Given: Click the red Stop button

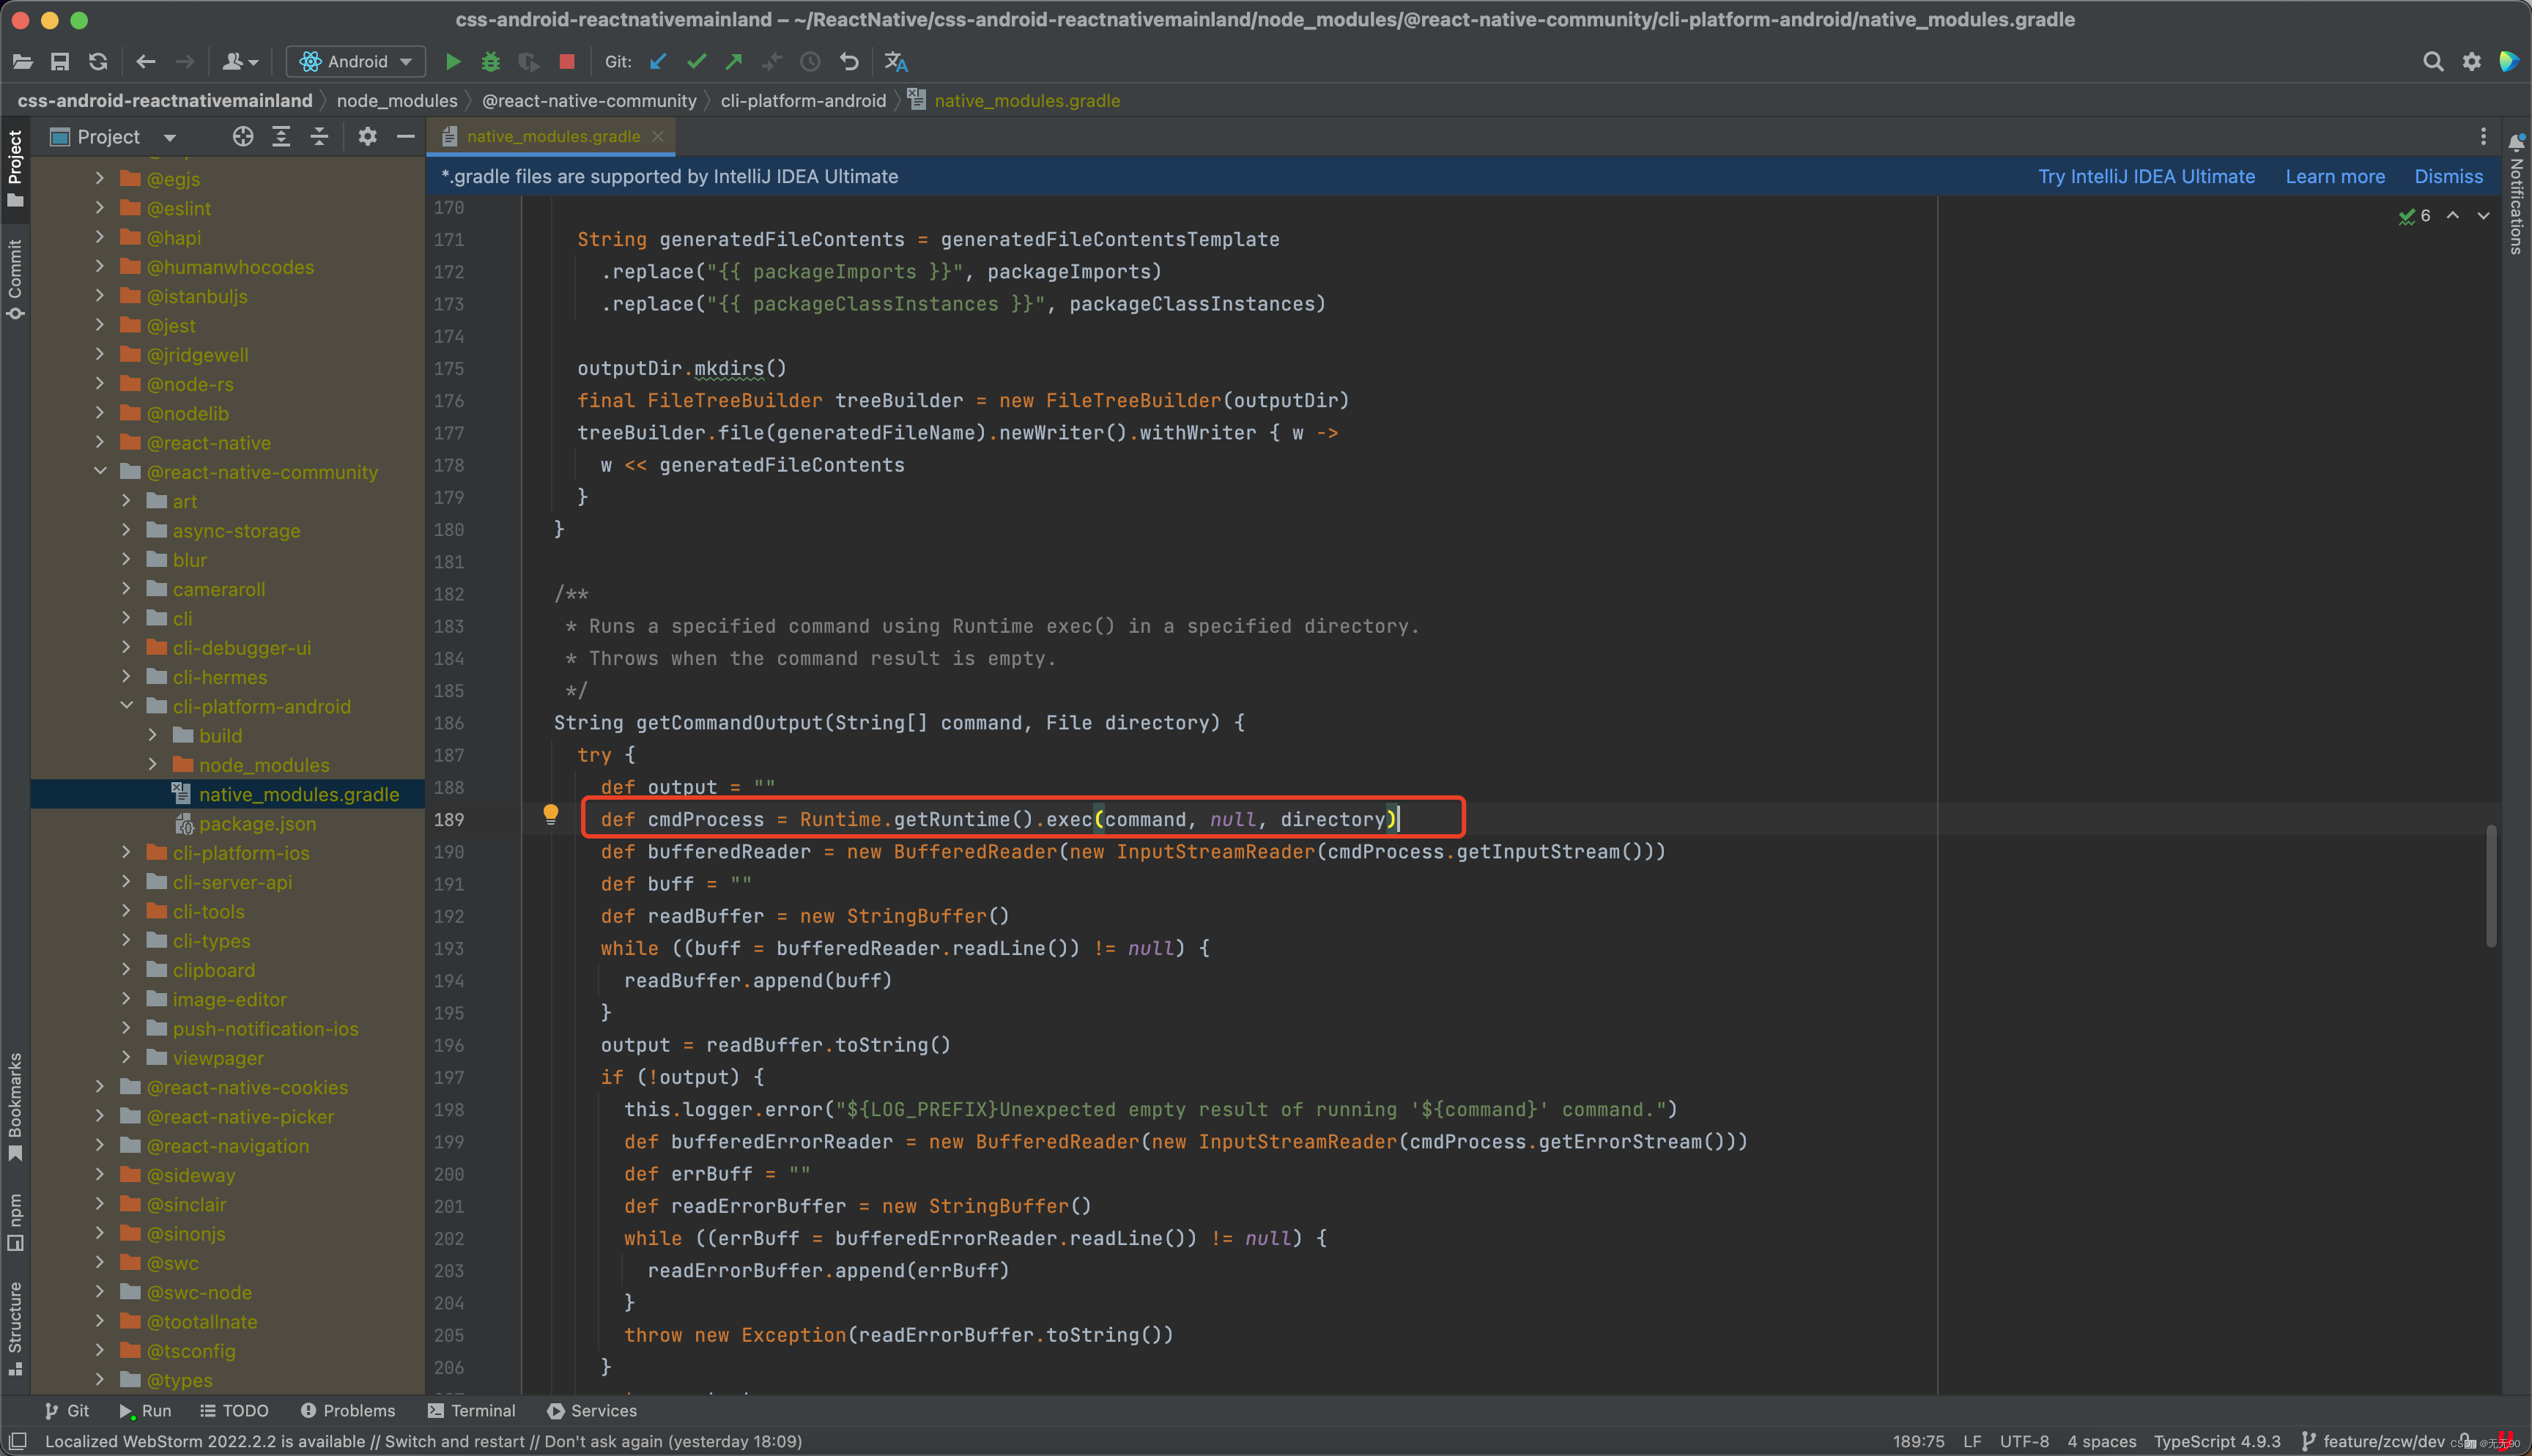Looking at the screenshot, I should click(x=567, y=62).
